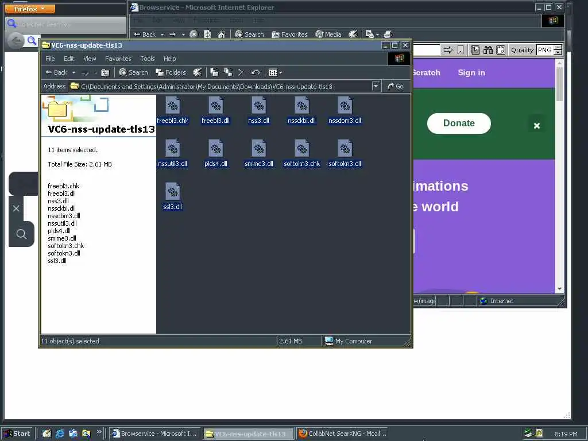
Task: Click the magnifier search button in Firefox sidebar
Action: tap(21, 234)
